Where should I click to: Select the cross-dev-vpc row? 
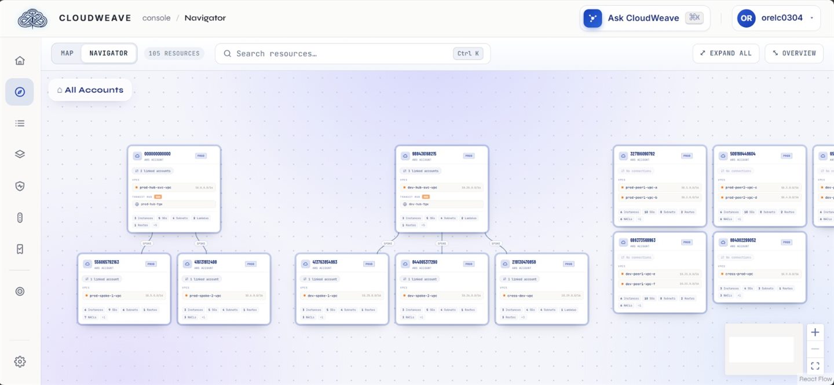[x=542, y=295]
